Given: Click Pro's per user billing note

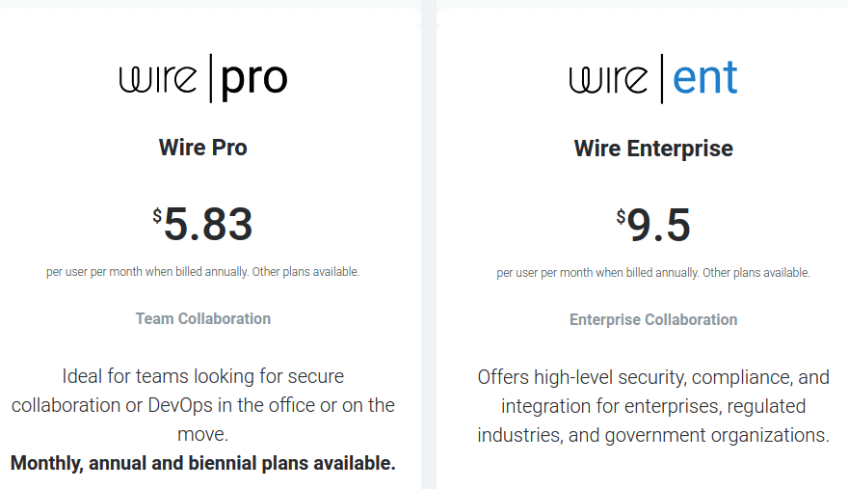Looking at the screenshot, I should coord(202,271).
